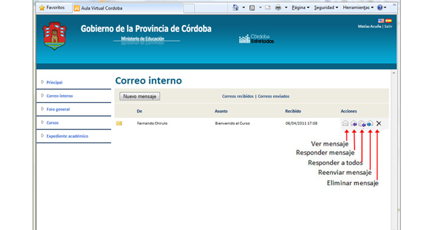
Task: Click the RSS feeds icon in toolbar
Action: (x=252, y=8)
